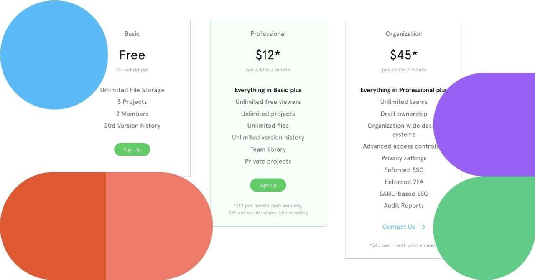535x280 pixels.
Task: Select the purple rounded shape
Action: point(485,124)
